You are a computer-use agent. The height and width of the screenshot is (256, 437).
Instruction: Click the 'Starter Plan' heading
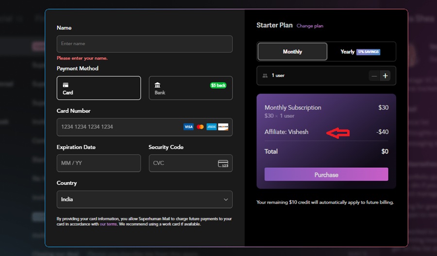pos(274,25)
